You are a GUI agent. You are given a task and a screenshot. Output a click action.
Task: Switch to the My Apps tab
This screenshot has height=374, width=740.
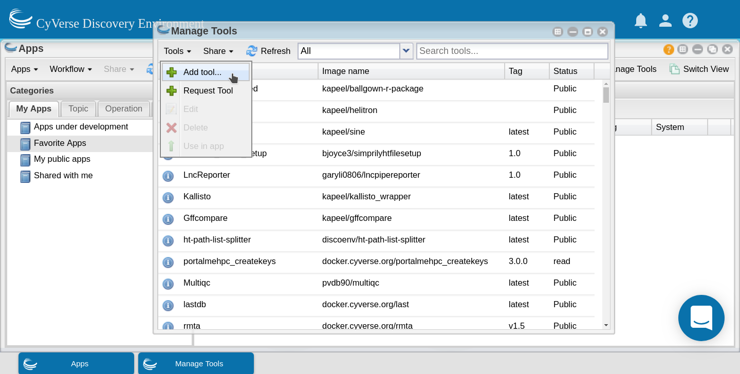pos(34,109)
